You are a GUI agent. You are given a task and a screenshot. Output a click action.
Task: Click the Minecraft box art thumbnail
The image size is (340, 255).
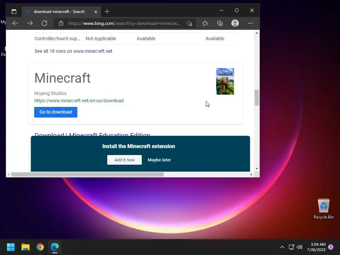(225, 81)
